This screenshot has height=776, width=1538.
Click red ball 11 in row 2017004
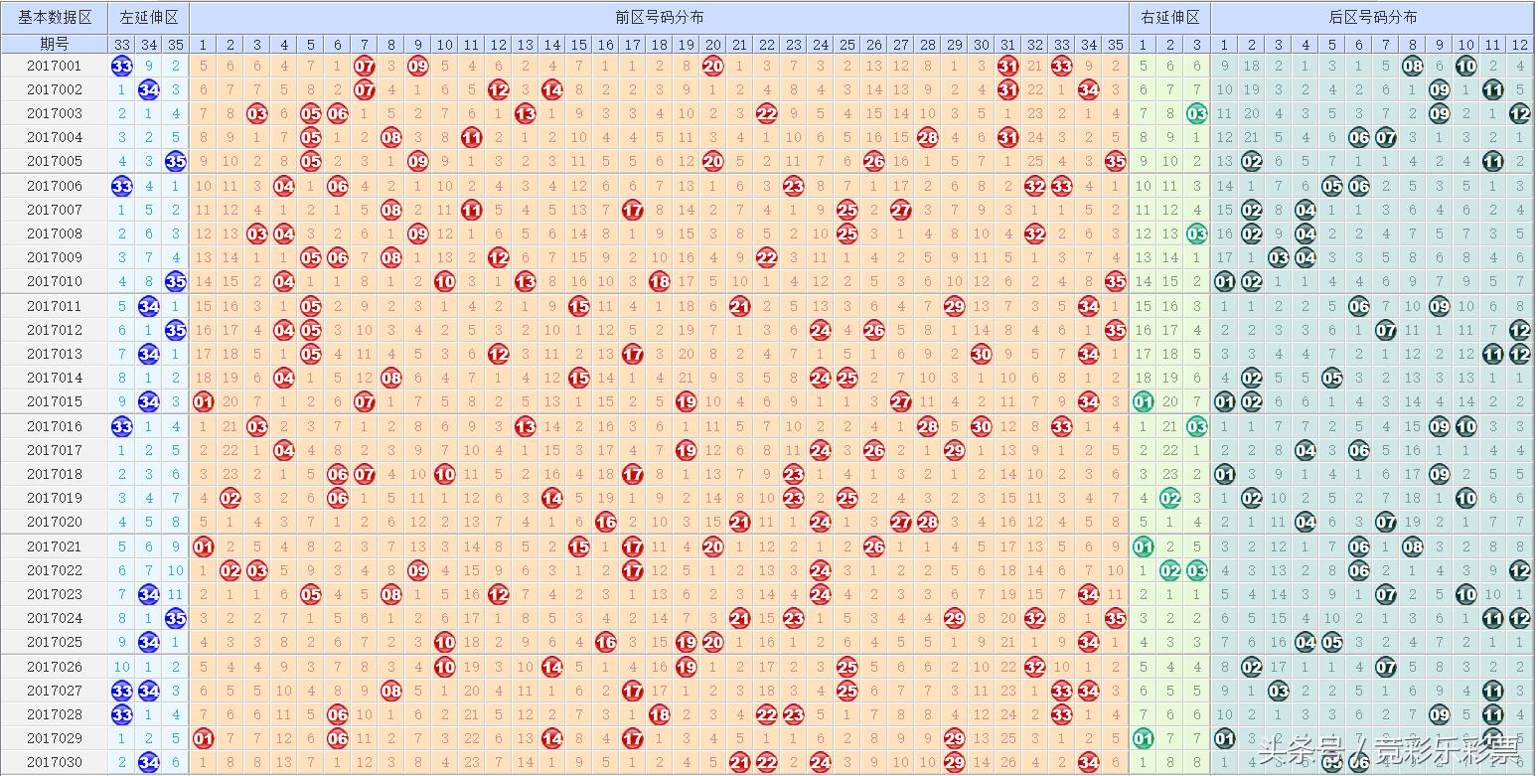(472, 137)
